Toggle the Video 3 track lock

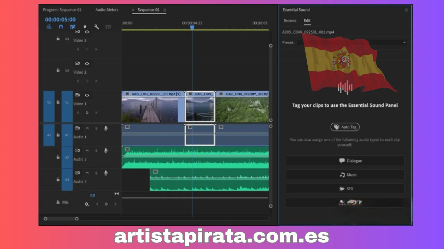[x=58, y=39]
